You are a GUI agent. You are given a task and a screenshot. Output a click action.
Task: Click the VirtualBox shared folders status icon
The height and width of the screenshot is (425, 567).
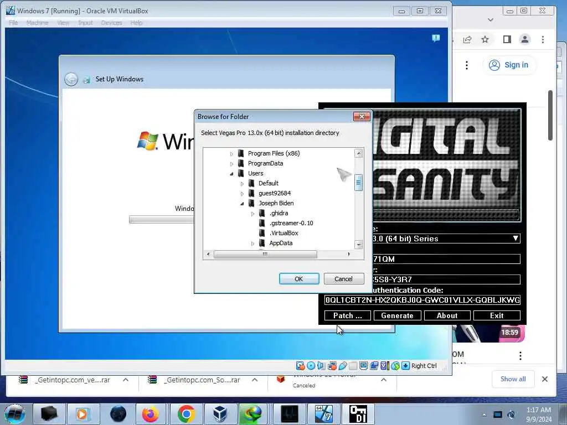(353, 366)
